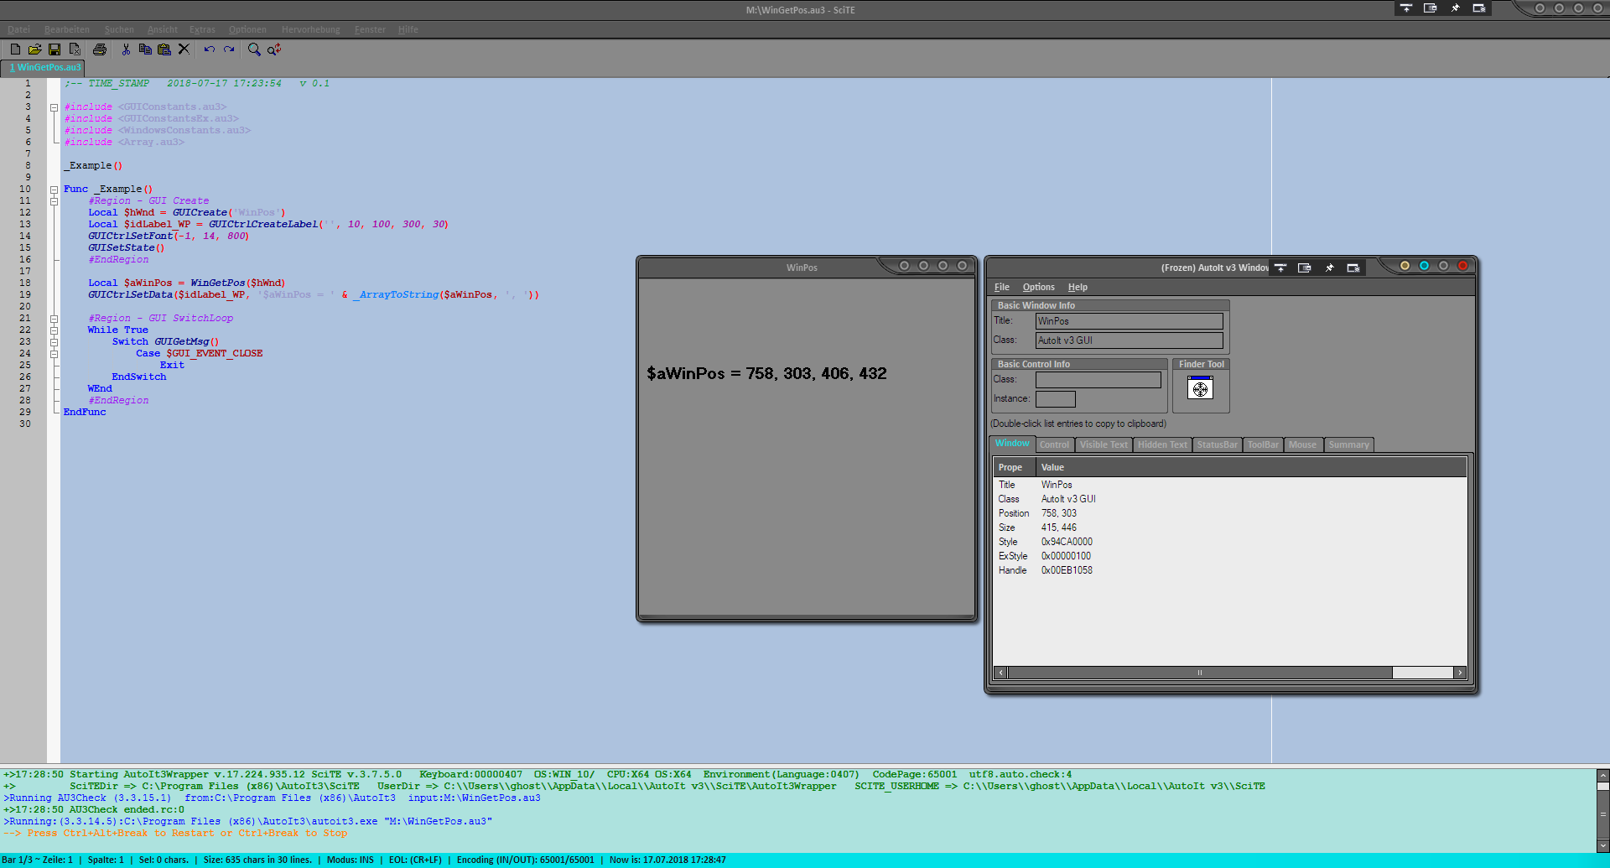Click the Cut scissors icon
This screenshot has width=1610, height=868.
126,49
